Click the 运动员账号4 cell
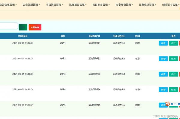 tap(94, 89)
